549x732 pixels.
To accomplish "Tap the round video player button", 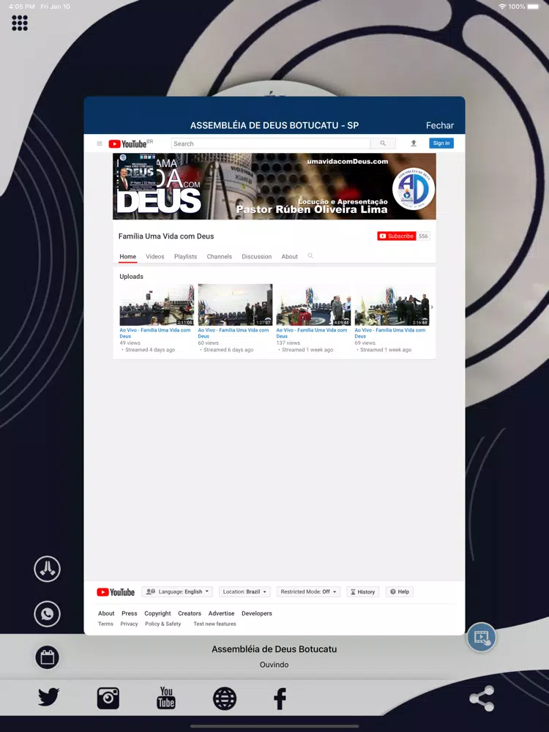I will 482,638.
